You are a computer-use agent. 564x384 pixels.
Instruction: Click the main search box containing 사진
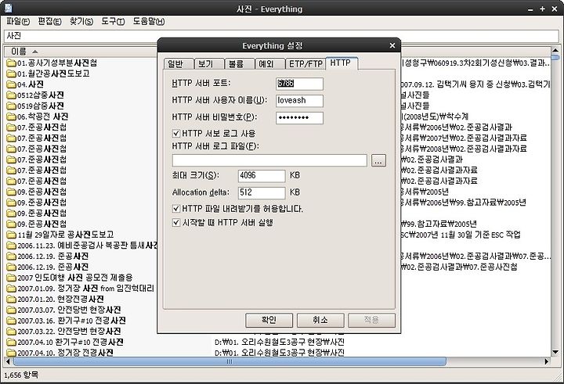(281, 36)
